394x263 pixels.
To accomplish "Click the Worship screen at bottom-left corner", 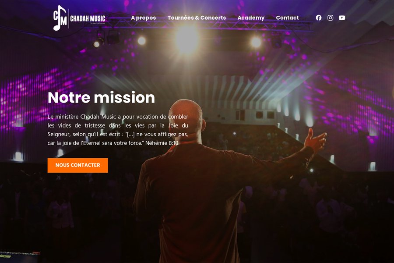I will [20, 257].
